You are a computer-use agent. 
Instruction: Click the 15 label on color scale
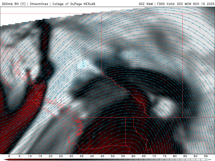pyautogui.click(x=40, y=156)
